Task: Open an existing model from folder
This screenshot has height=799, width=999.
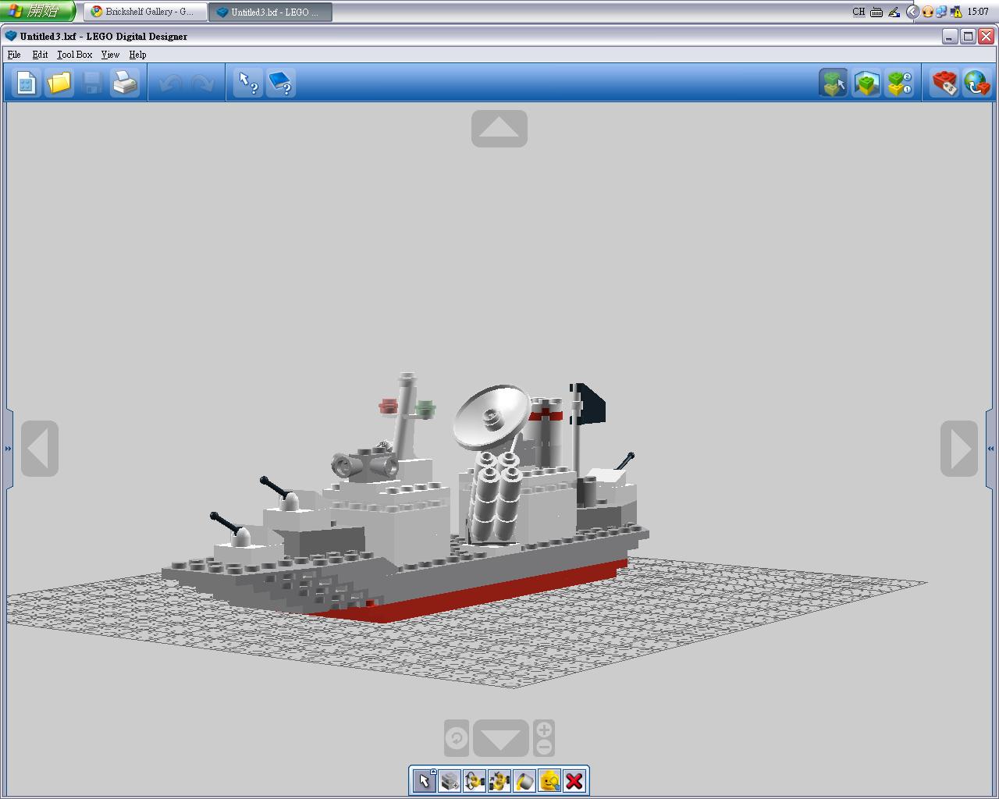Action: 59,83
